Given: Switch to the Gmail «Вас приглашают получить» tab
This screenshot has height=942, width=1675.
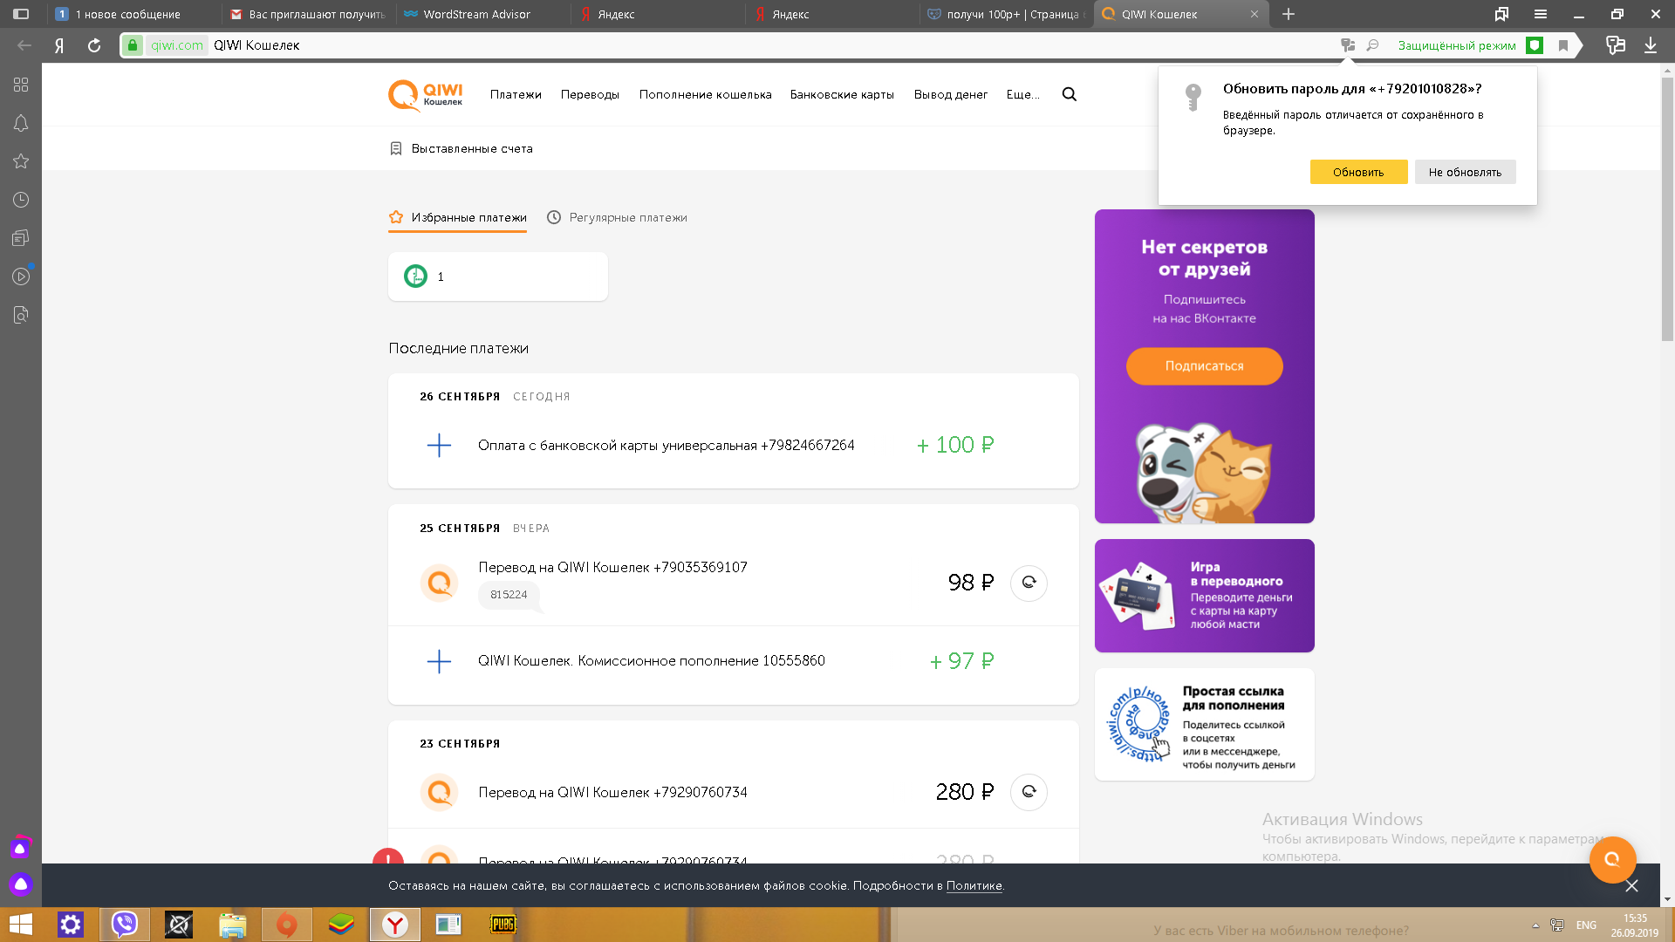Looking at the screenshot, I should coord(308,14).
